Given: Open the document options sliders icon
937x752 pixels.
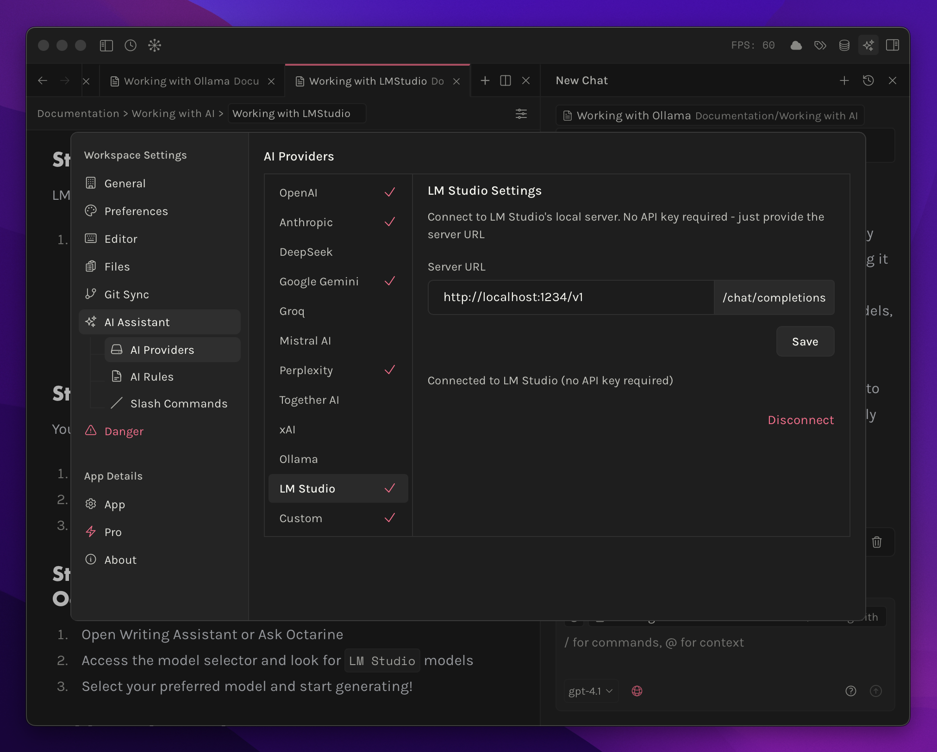Looking at the screenshot, I should tap(521, 114).
